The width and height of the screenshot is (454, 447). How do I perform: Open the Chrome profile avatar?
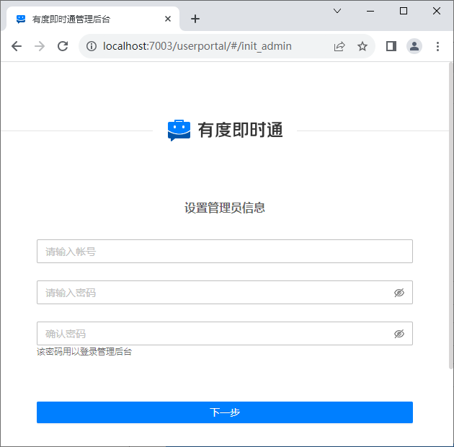pos(414,46)
